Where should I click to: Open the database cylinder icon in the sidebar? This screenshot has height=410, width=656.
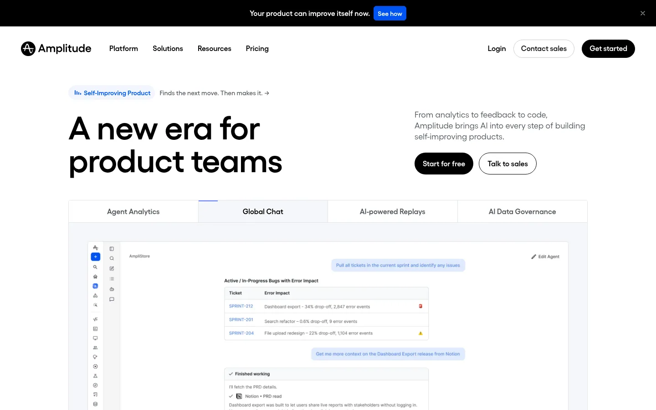(x=95, y=404)
